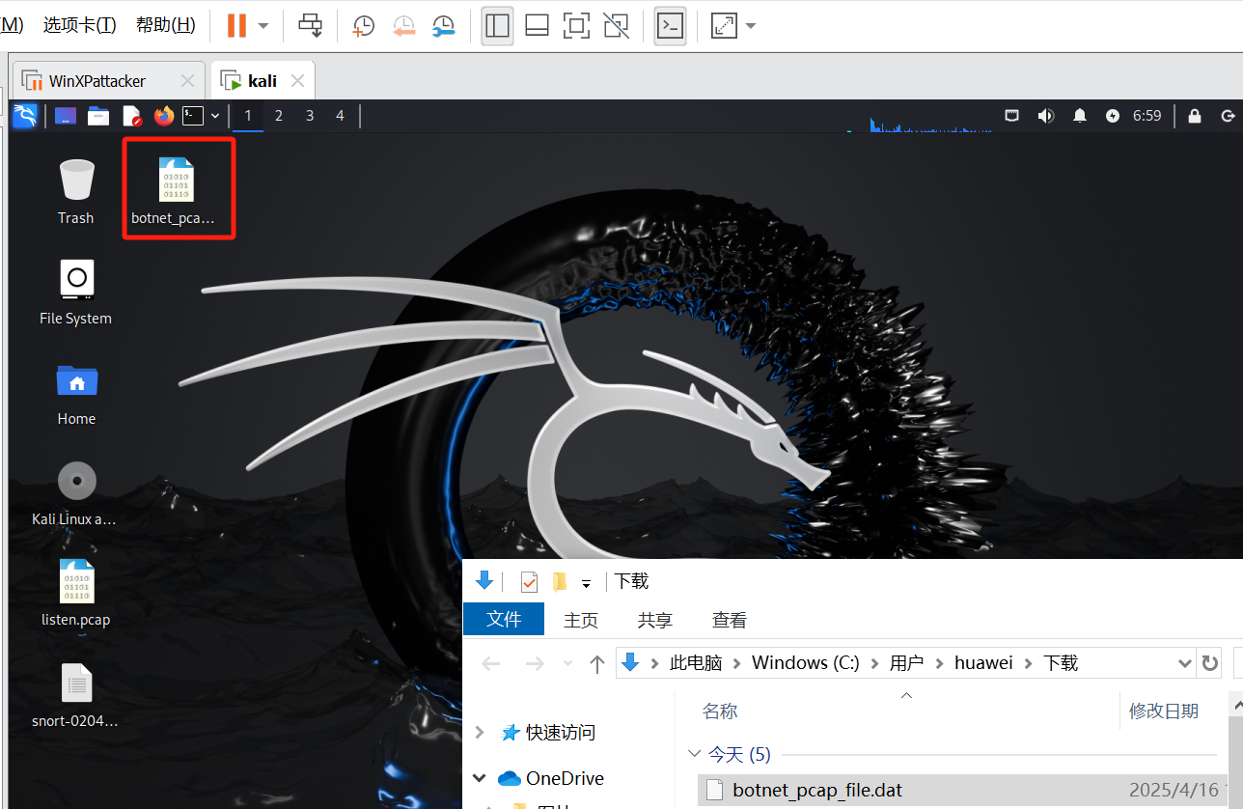
Task: Click the stretch guest display icon
Action: pos(724,26)
